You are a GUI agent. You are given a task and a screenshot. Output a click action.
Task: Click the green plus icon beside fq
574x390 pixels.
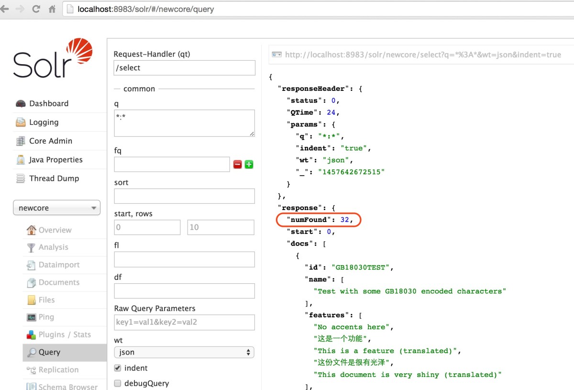[x=249, y=164]
